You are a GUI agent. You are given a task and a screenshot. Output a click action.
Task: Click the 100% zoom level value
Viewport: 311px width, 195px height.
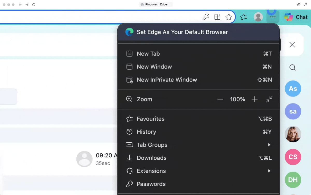coord(237,99)
